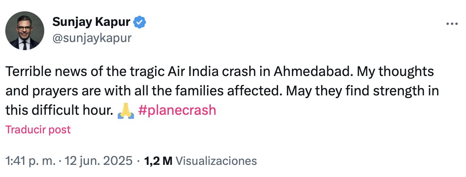Click the display name Sunjay Kapur
This screenshot has width=466, height=177.
coord(92,23)
